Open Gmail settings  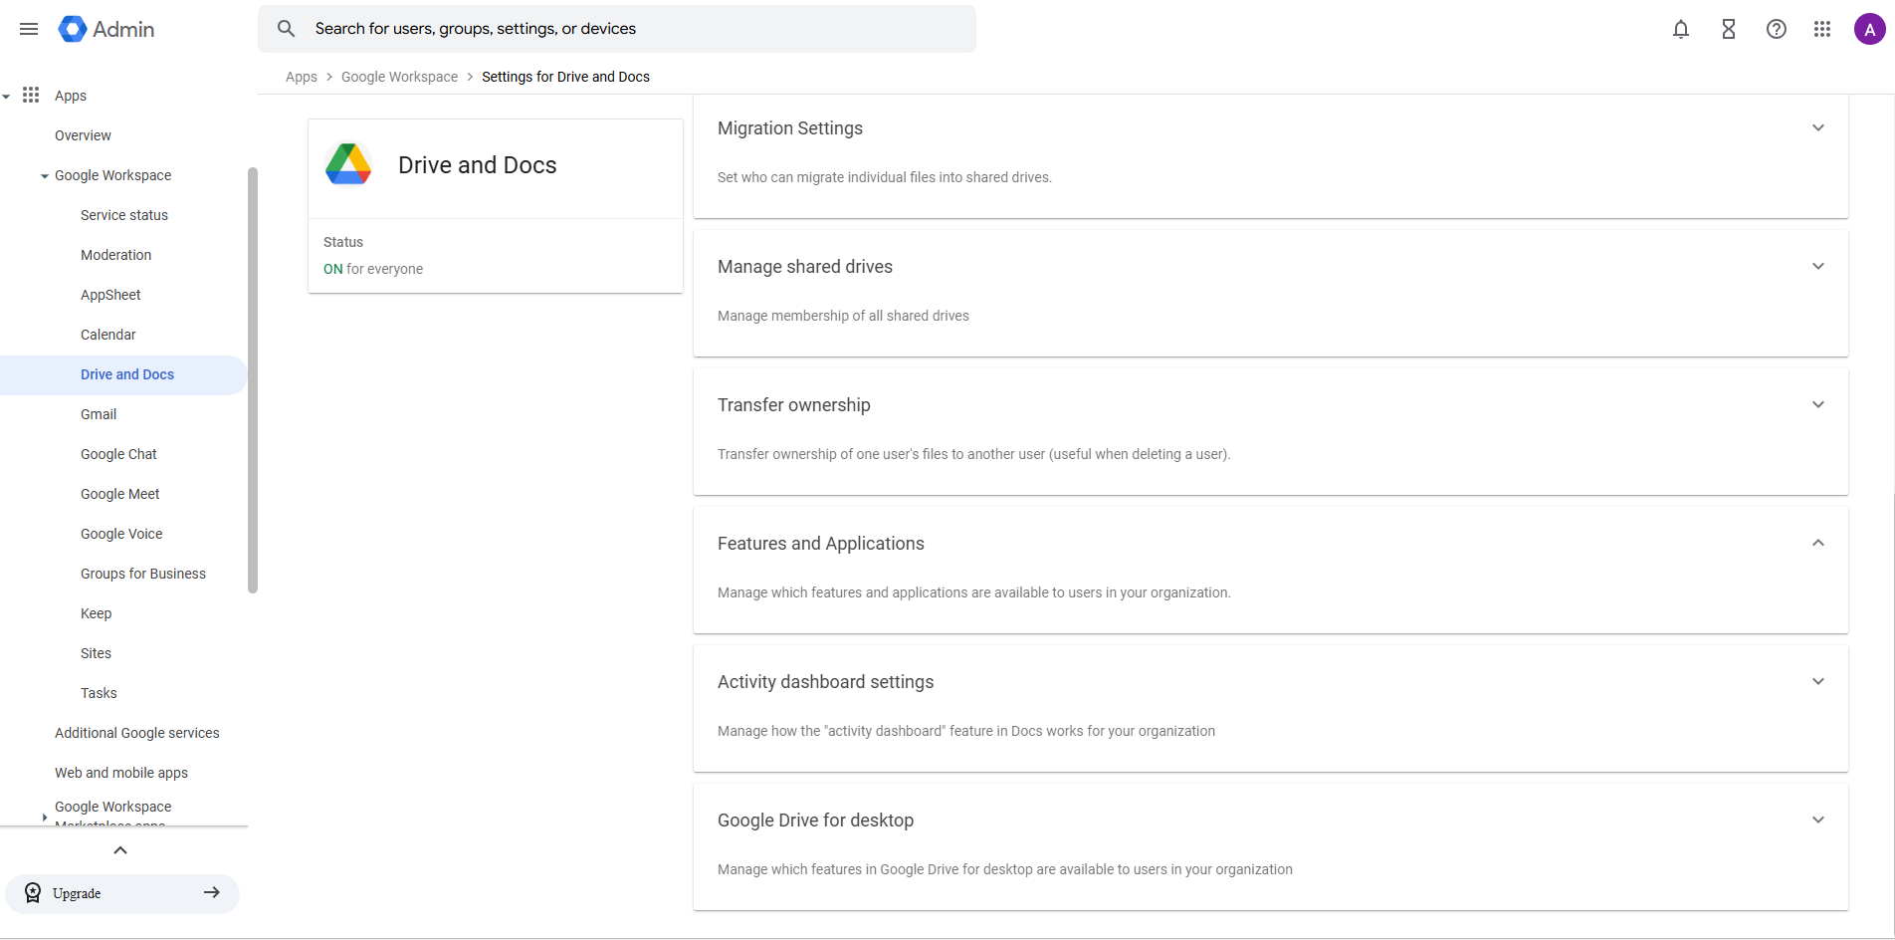[x=99, y=414]
